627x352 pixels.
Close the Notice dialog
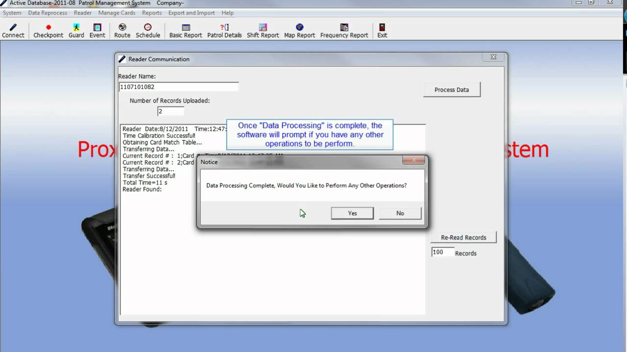pyautogui.click(x=413, y=161)
